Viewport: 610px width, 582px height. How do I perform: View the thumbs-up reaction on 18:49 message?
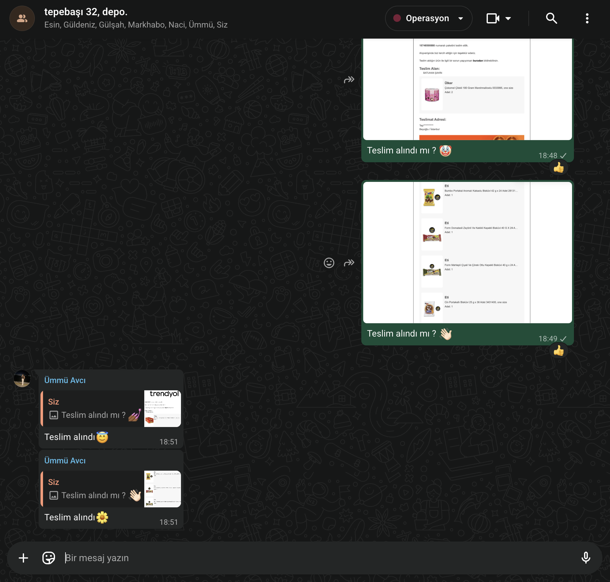559,351
